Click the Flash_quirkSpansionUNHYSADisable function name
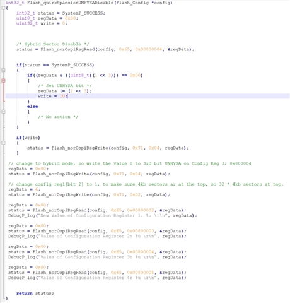Screen dimensions: 290x303 70,3
